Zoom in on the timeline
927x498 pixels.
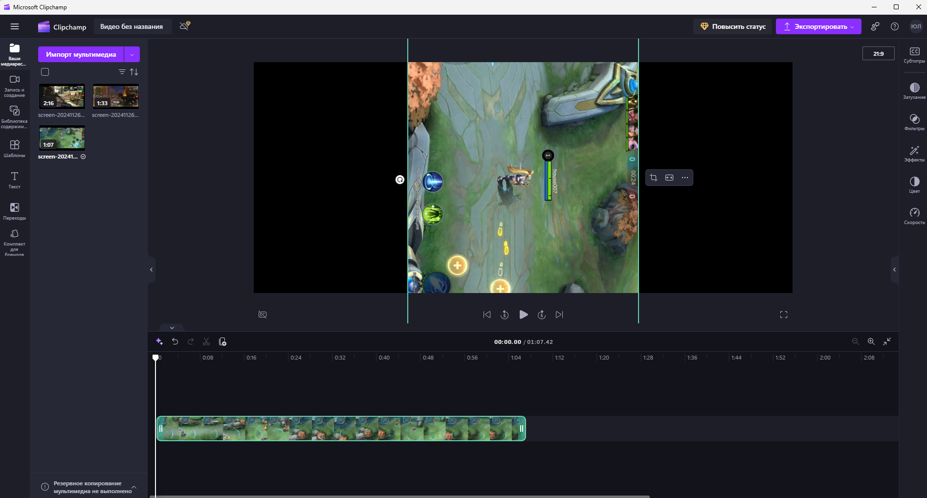click(x=871, y=341)
